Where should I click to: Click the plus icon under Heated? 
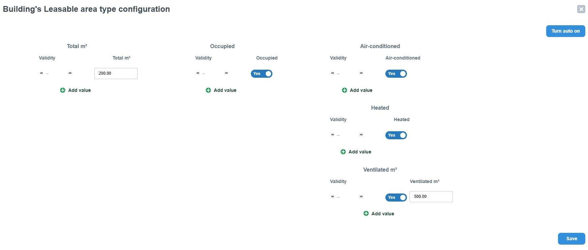[x=343, y=152]
